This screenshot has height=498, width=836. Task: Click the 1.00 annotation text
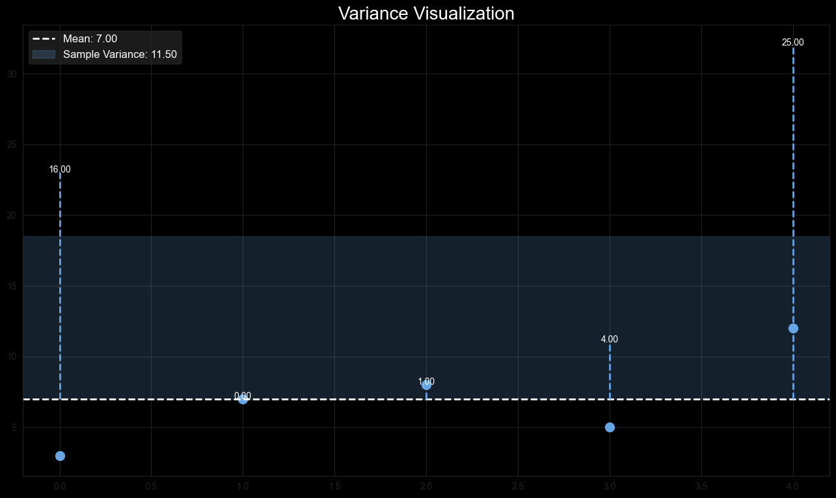(426, 381)
